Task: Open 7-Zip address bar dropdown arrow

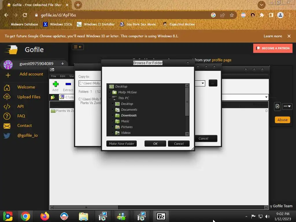Action: [x=266, y=97]
